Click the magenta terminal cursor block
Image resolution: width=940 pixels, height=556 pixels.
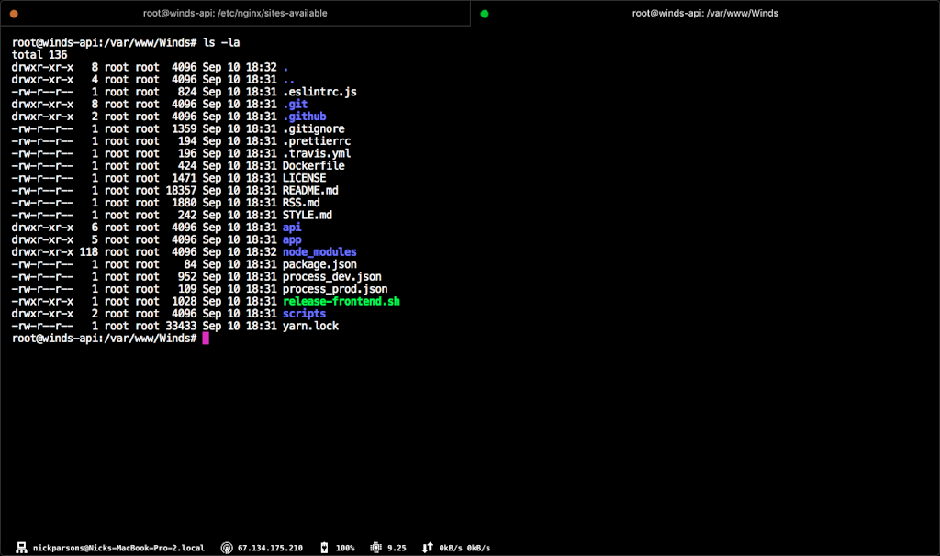206,339
